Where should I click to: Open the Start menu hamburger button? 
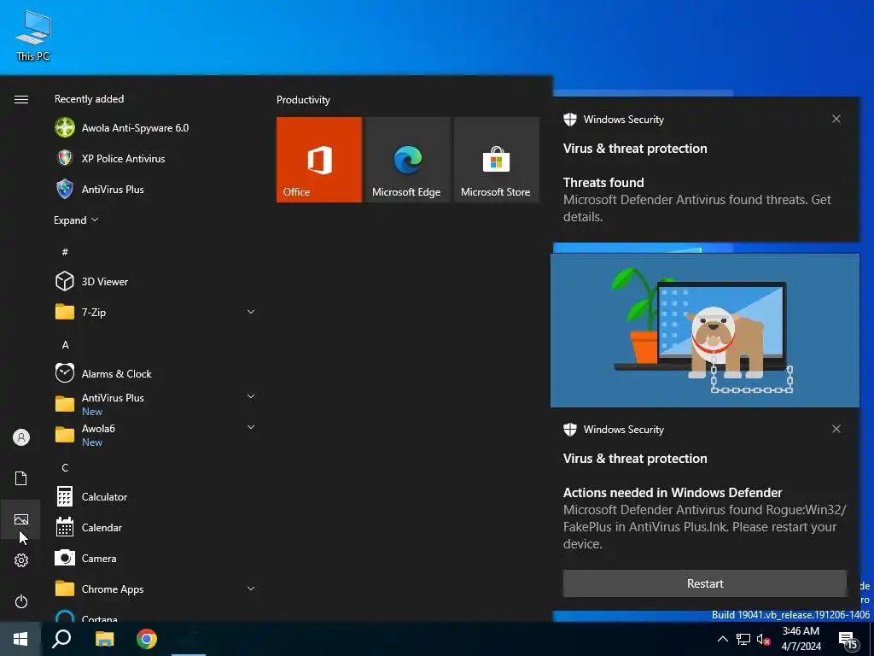(21, 99)
